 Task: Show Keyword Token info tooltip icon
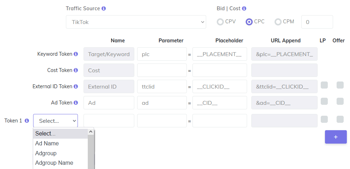click(x=76, y=54)
